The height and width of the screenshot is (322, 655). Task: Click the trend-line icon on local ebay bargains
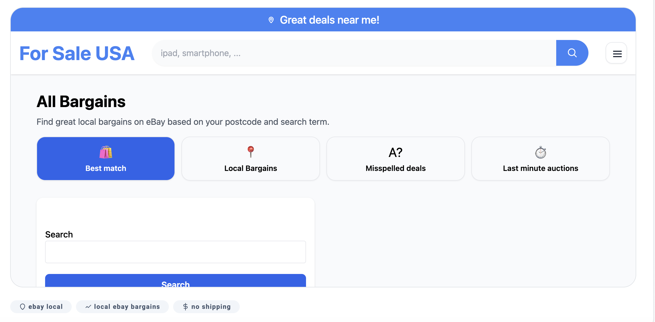tap(89, 306)
